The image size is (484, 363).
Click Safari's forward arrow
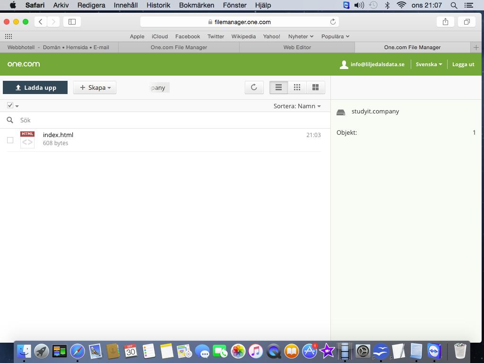(53, 22)
